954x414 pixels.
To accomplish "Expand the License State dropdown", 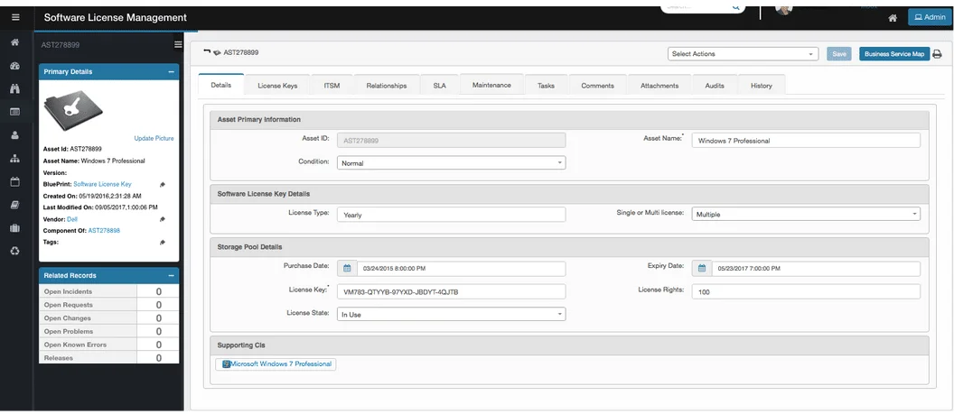I will click(x=451, y=314).
